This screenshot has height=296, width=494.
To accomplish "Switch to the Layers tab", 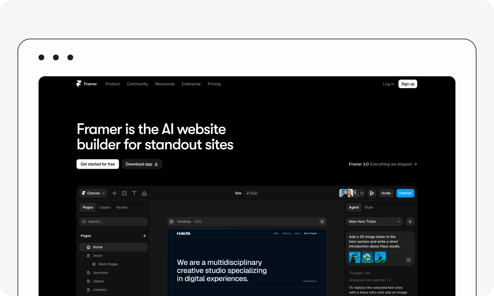I will click(x=105, y=208).
